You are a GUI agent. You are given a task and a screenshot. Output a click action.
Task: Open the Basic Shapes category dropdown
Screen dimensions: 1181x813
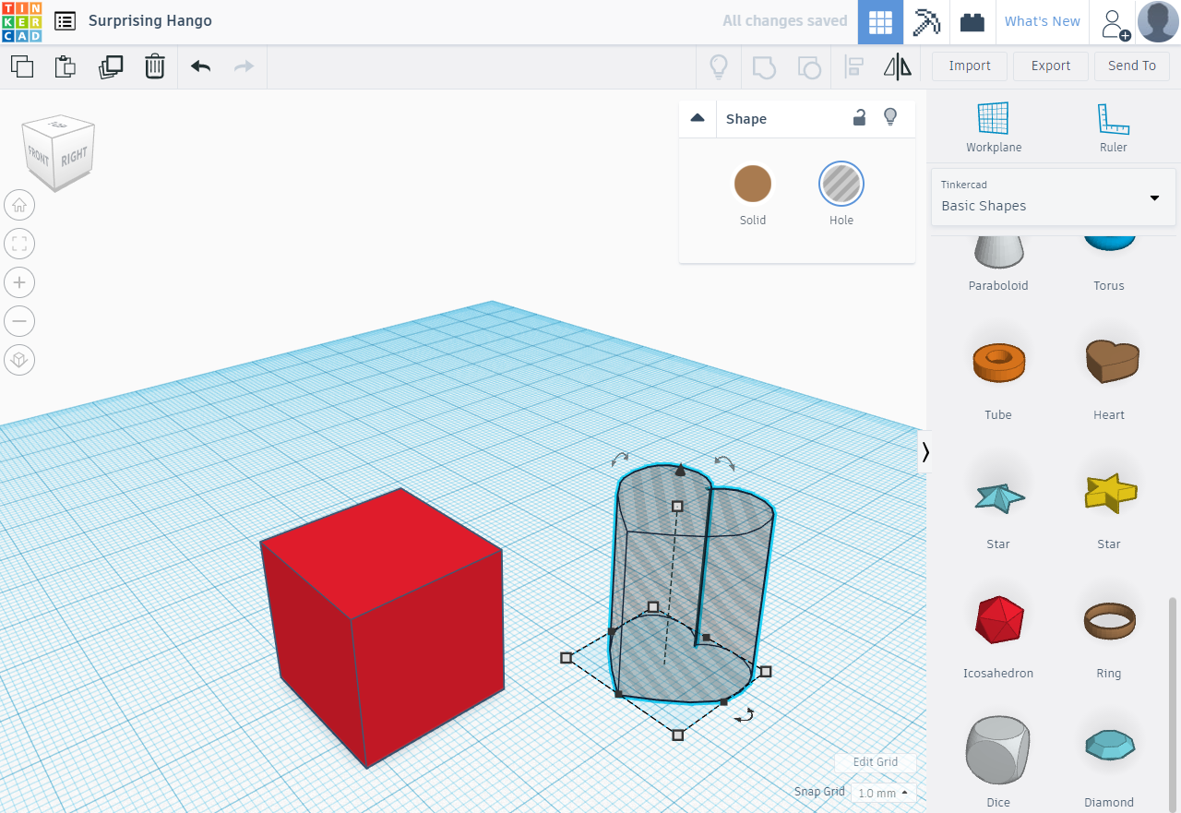pos(1054,197)
